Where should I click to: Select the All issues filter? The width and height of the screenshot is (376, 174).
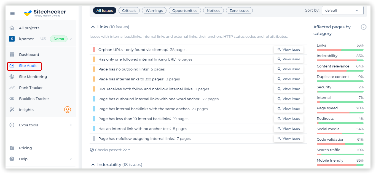click(x=104, y=10)
